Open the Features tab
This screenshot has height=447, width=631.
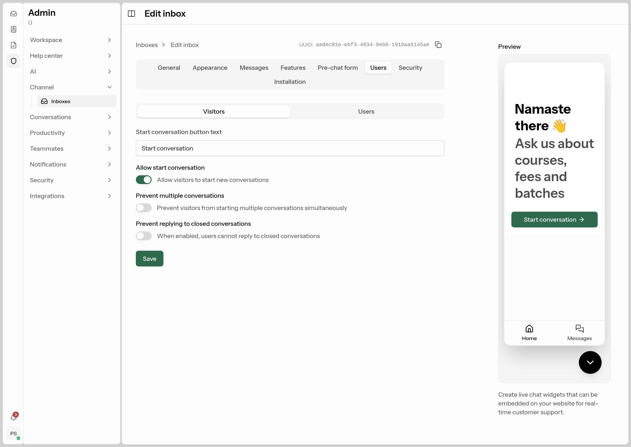click(x=293, y=68)
